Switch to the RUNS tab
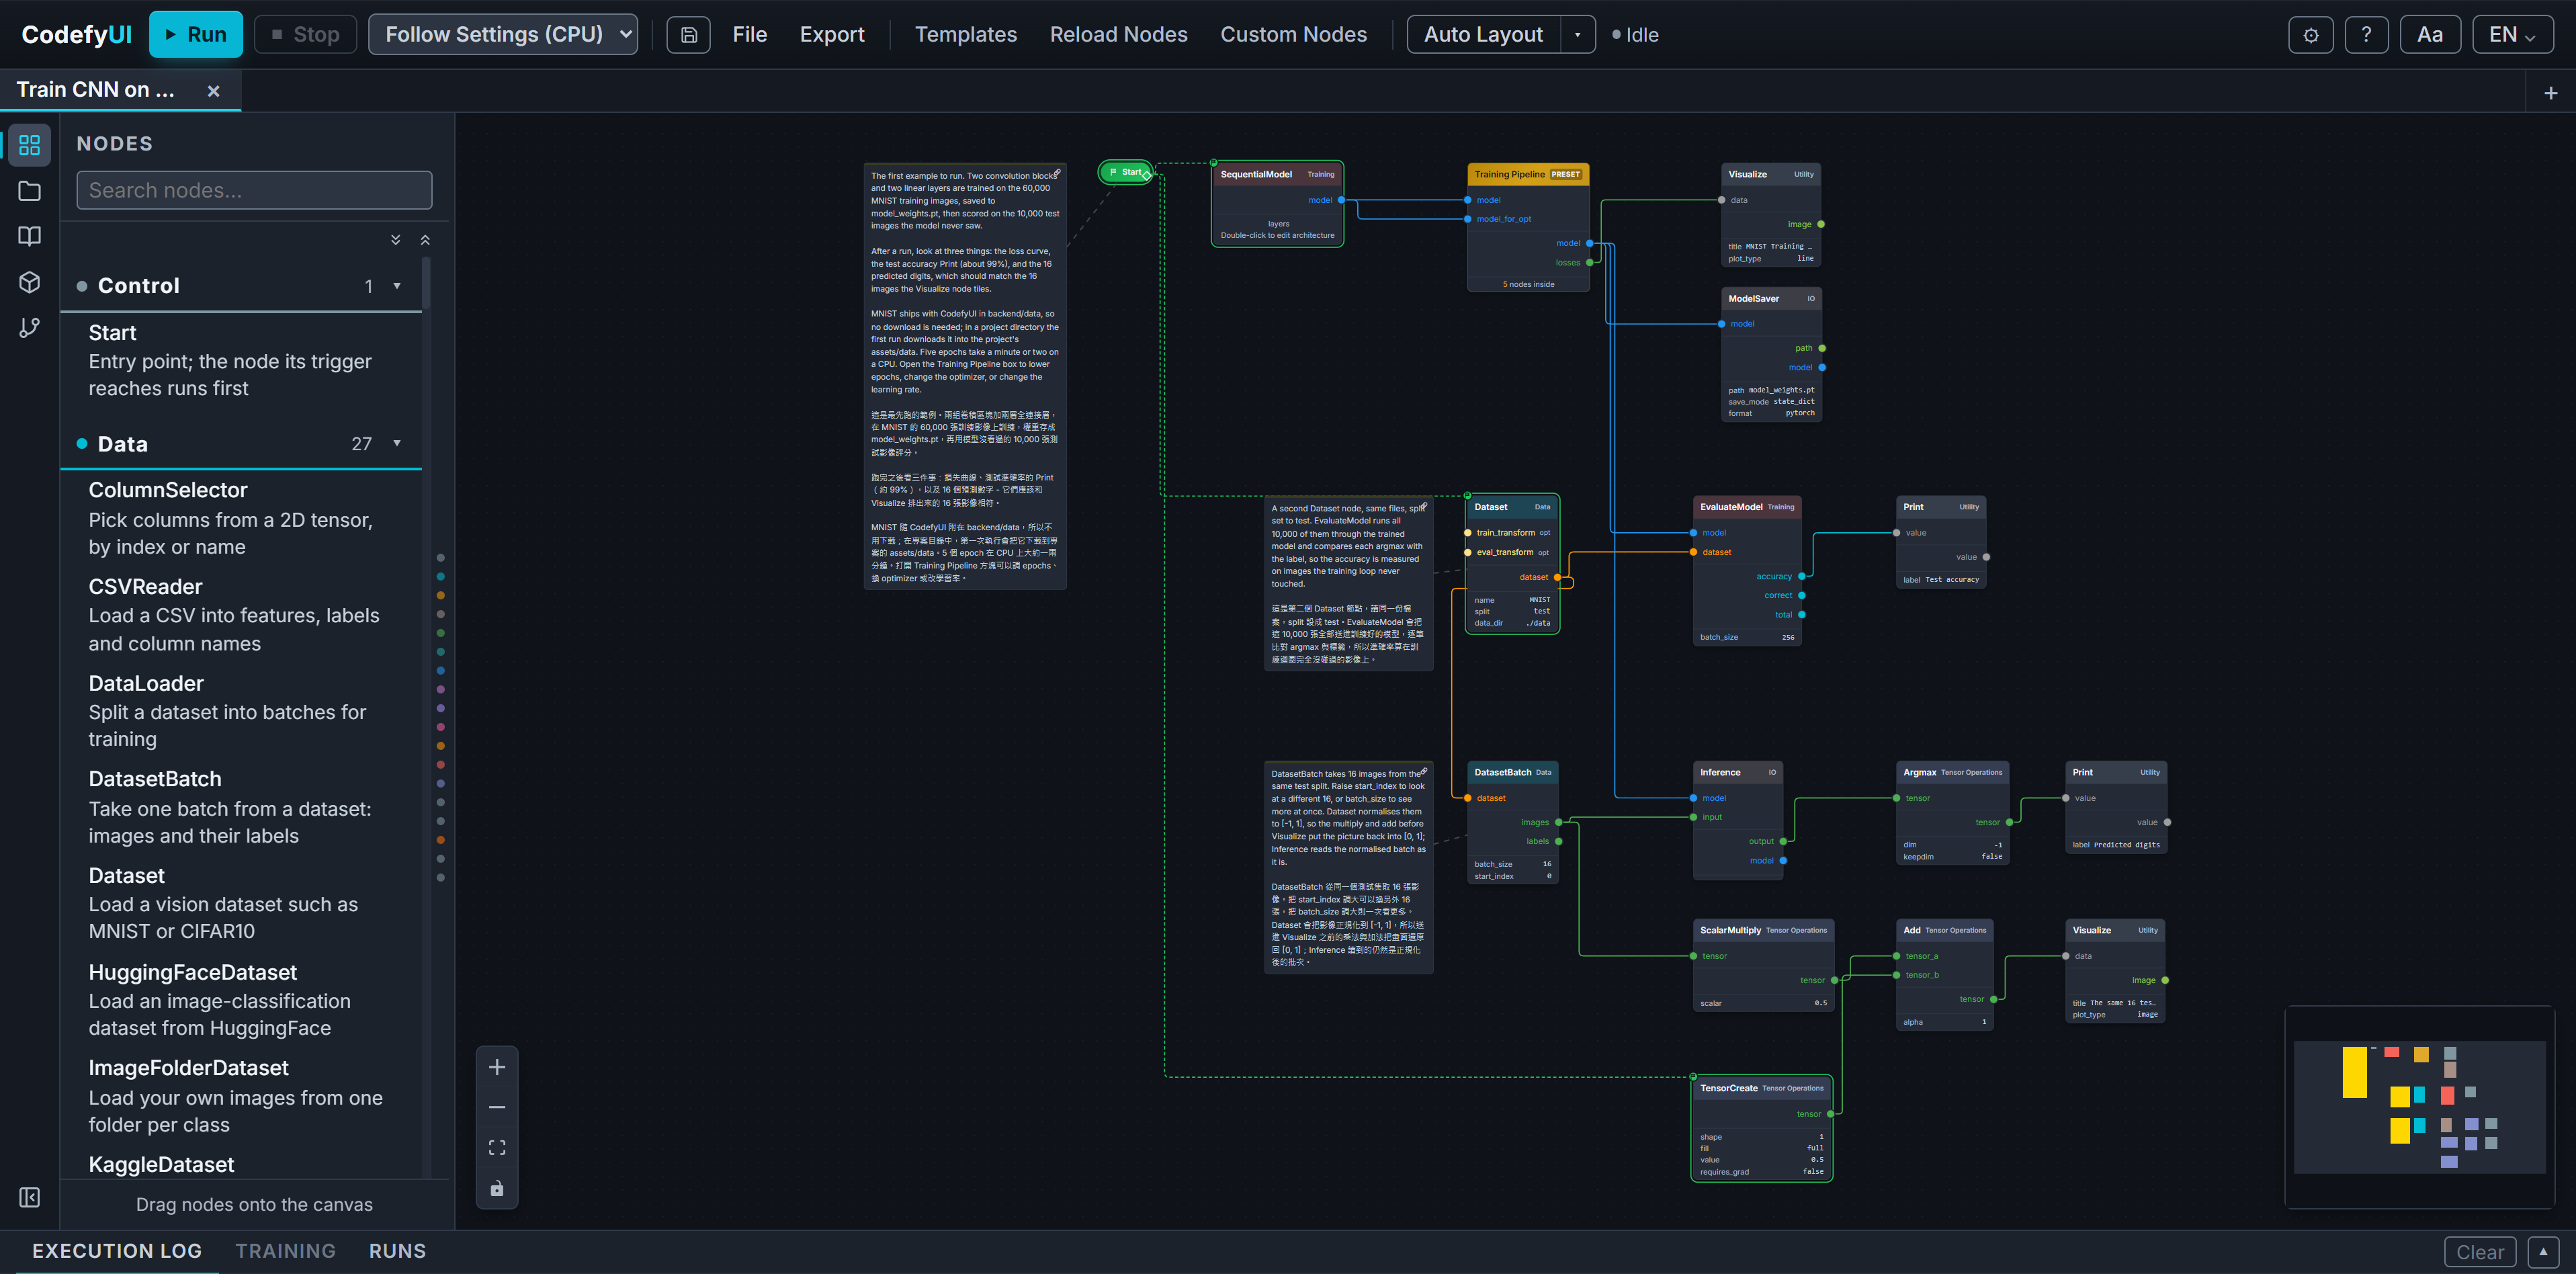This screenshot has width=2576, height=1274. pyautogui.click(x=398, y=1251)
